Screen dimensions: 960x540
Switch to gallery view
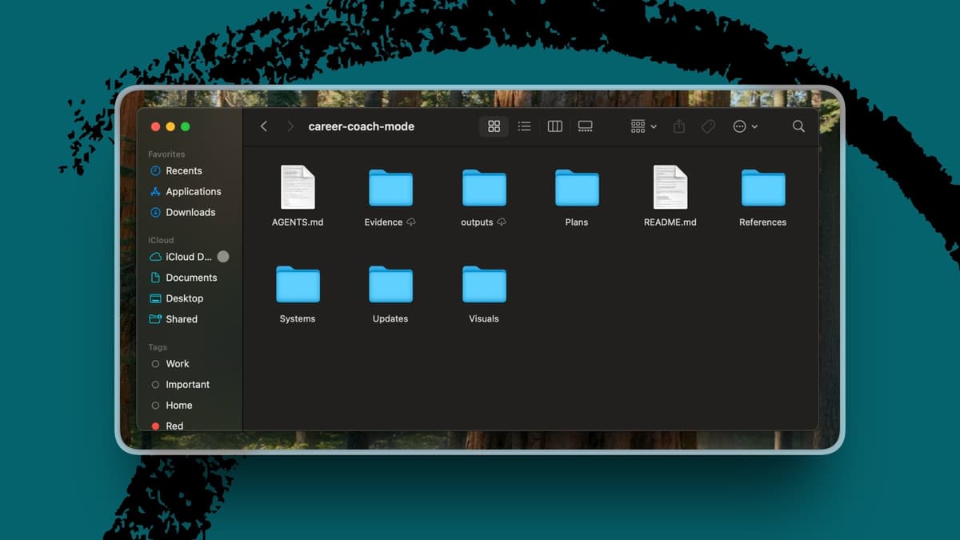[585, 126]
